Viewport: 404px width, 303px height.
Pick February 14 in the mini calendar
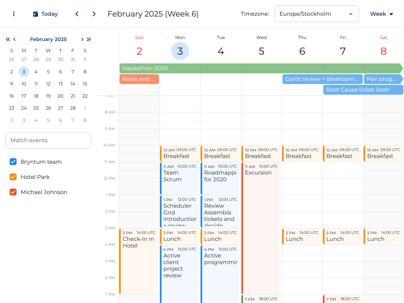(73, 84)
